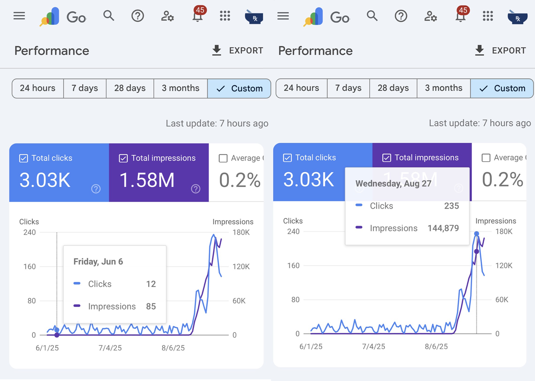Open user settings icon in left panel
This screenshot has height=381, width=535.
[x=167, y=16]
